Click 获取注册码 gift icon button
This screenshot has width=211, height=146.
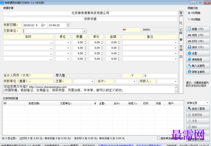click(x=198, y=72)
